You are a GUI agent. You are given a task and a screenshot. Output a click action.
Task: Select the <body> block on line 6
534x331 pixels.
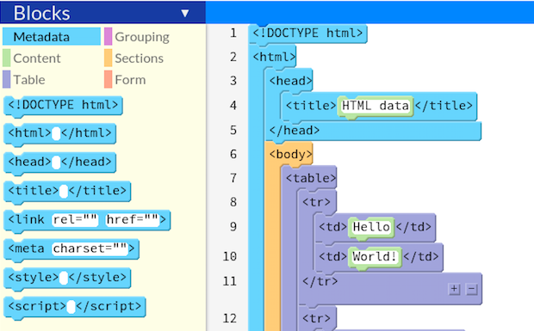click(x=290, y=154)
